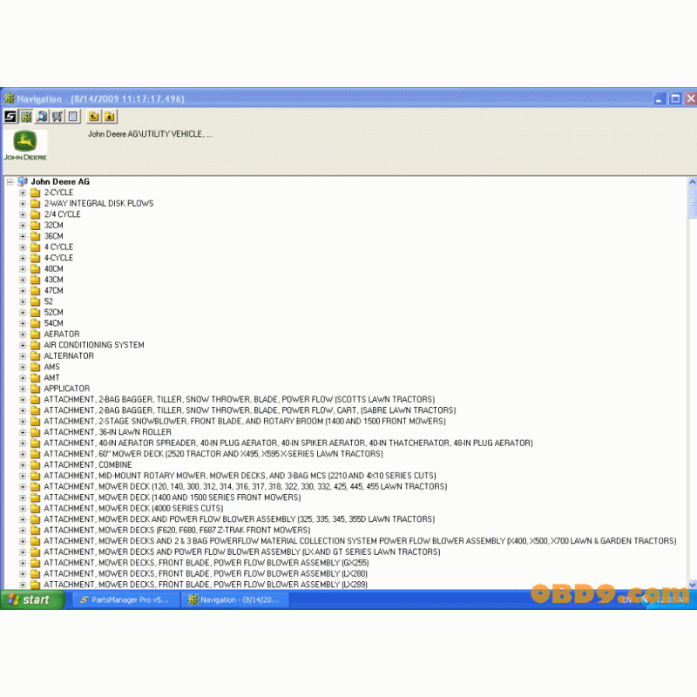Click the folder icon beside AMT
The image size is (697, 697).
[x=36, y=378]
